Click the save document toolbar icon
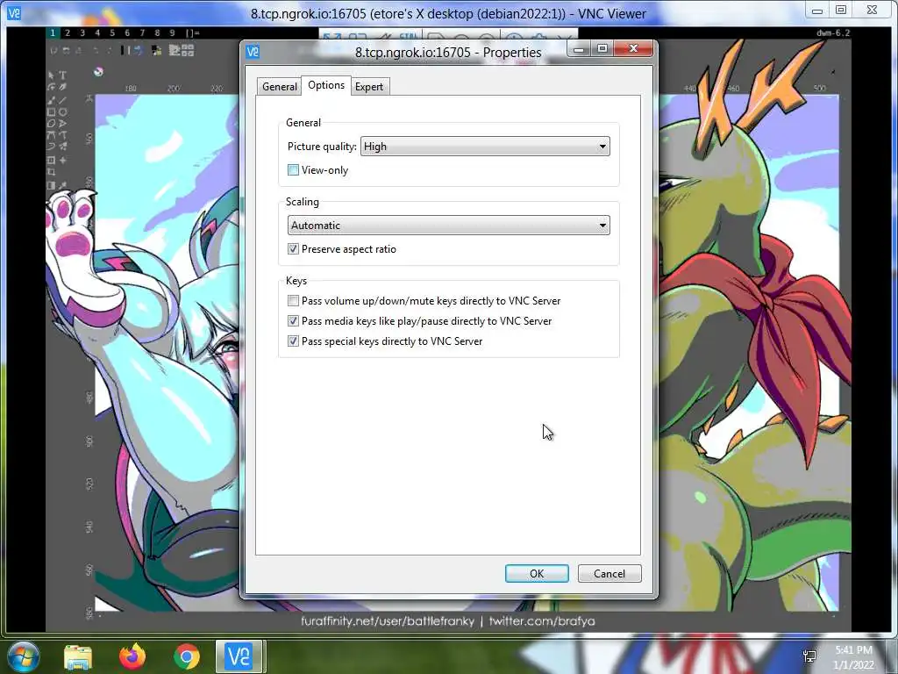Viewport: 898px width, 674px height. tap(79, 50)
